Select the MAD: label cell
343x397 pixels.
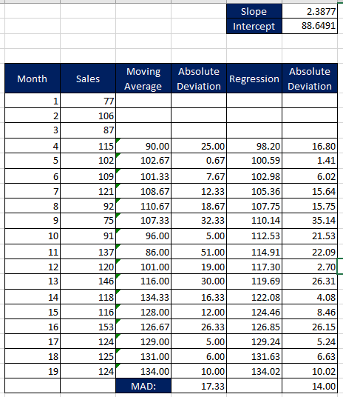pyautogui.click(x=143, y=386)
